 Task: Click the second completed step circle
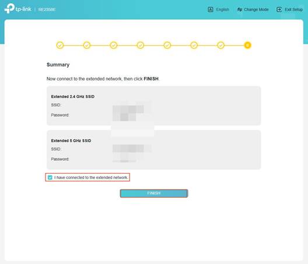87,45
